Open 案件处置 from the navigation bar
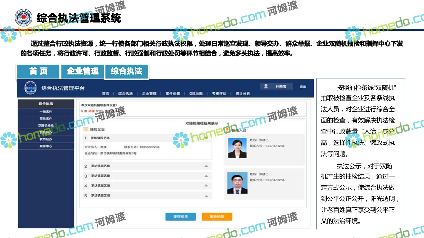The image size is (424, 238). pyautogui.click(x=173, y=94)
